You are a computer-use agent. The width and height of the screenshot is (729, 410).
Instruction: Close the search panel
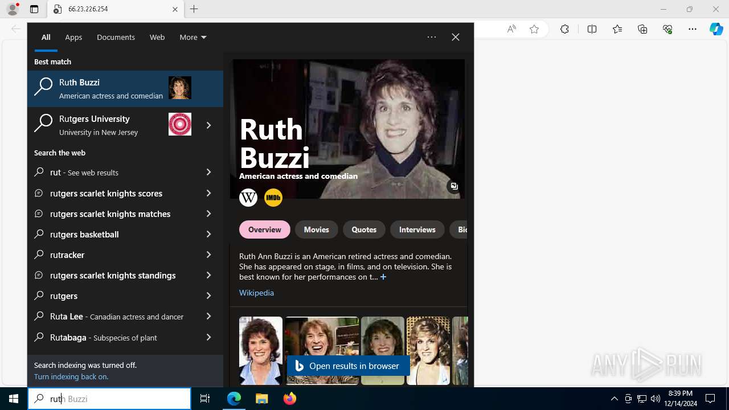point(456,37)
